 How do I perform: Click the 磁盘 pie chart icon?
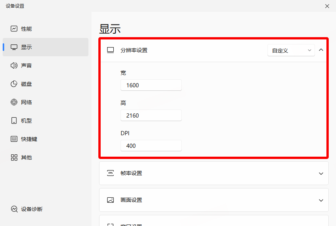tap(14, 84)
